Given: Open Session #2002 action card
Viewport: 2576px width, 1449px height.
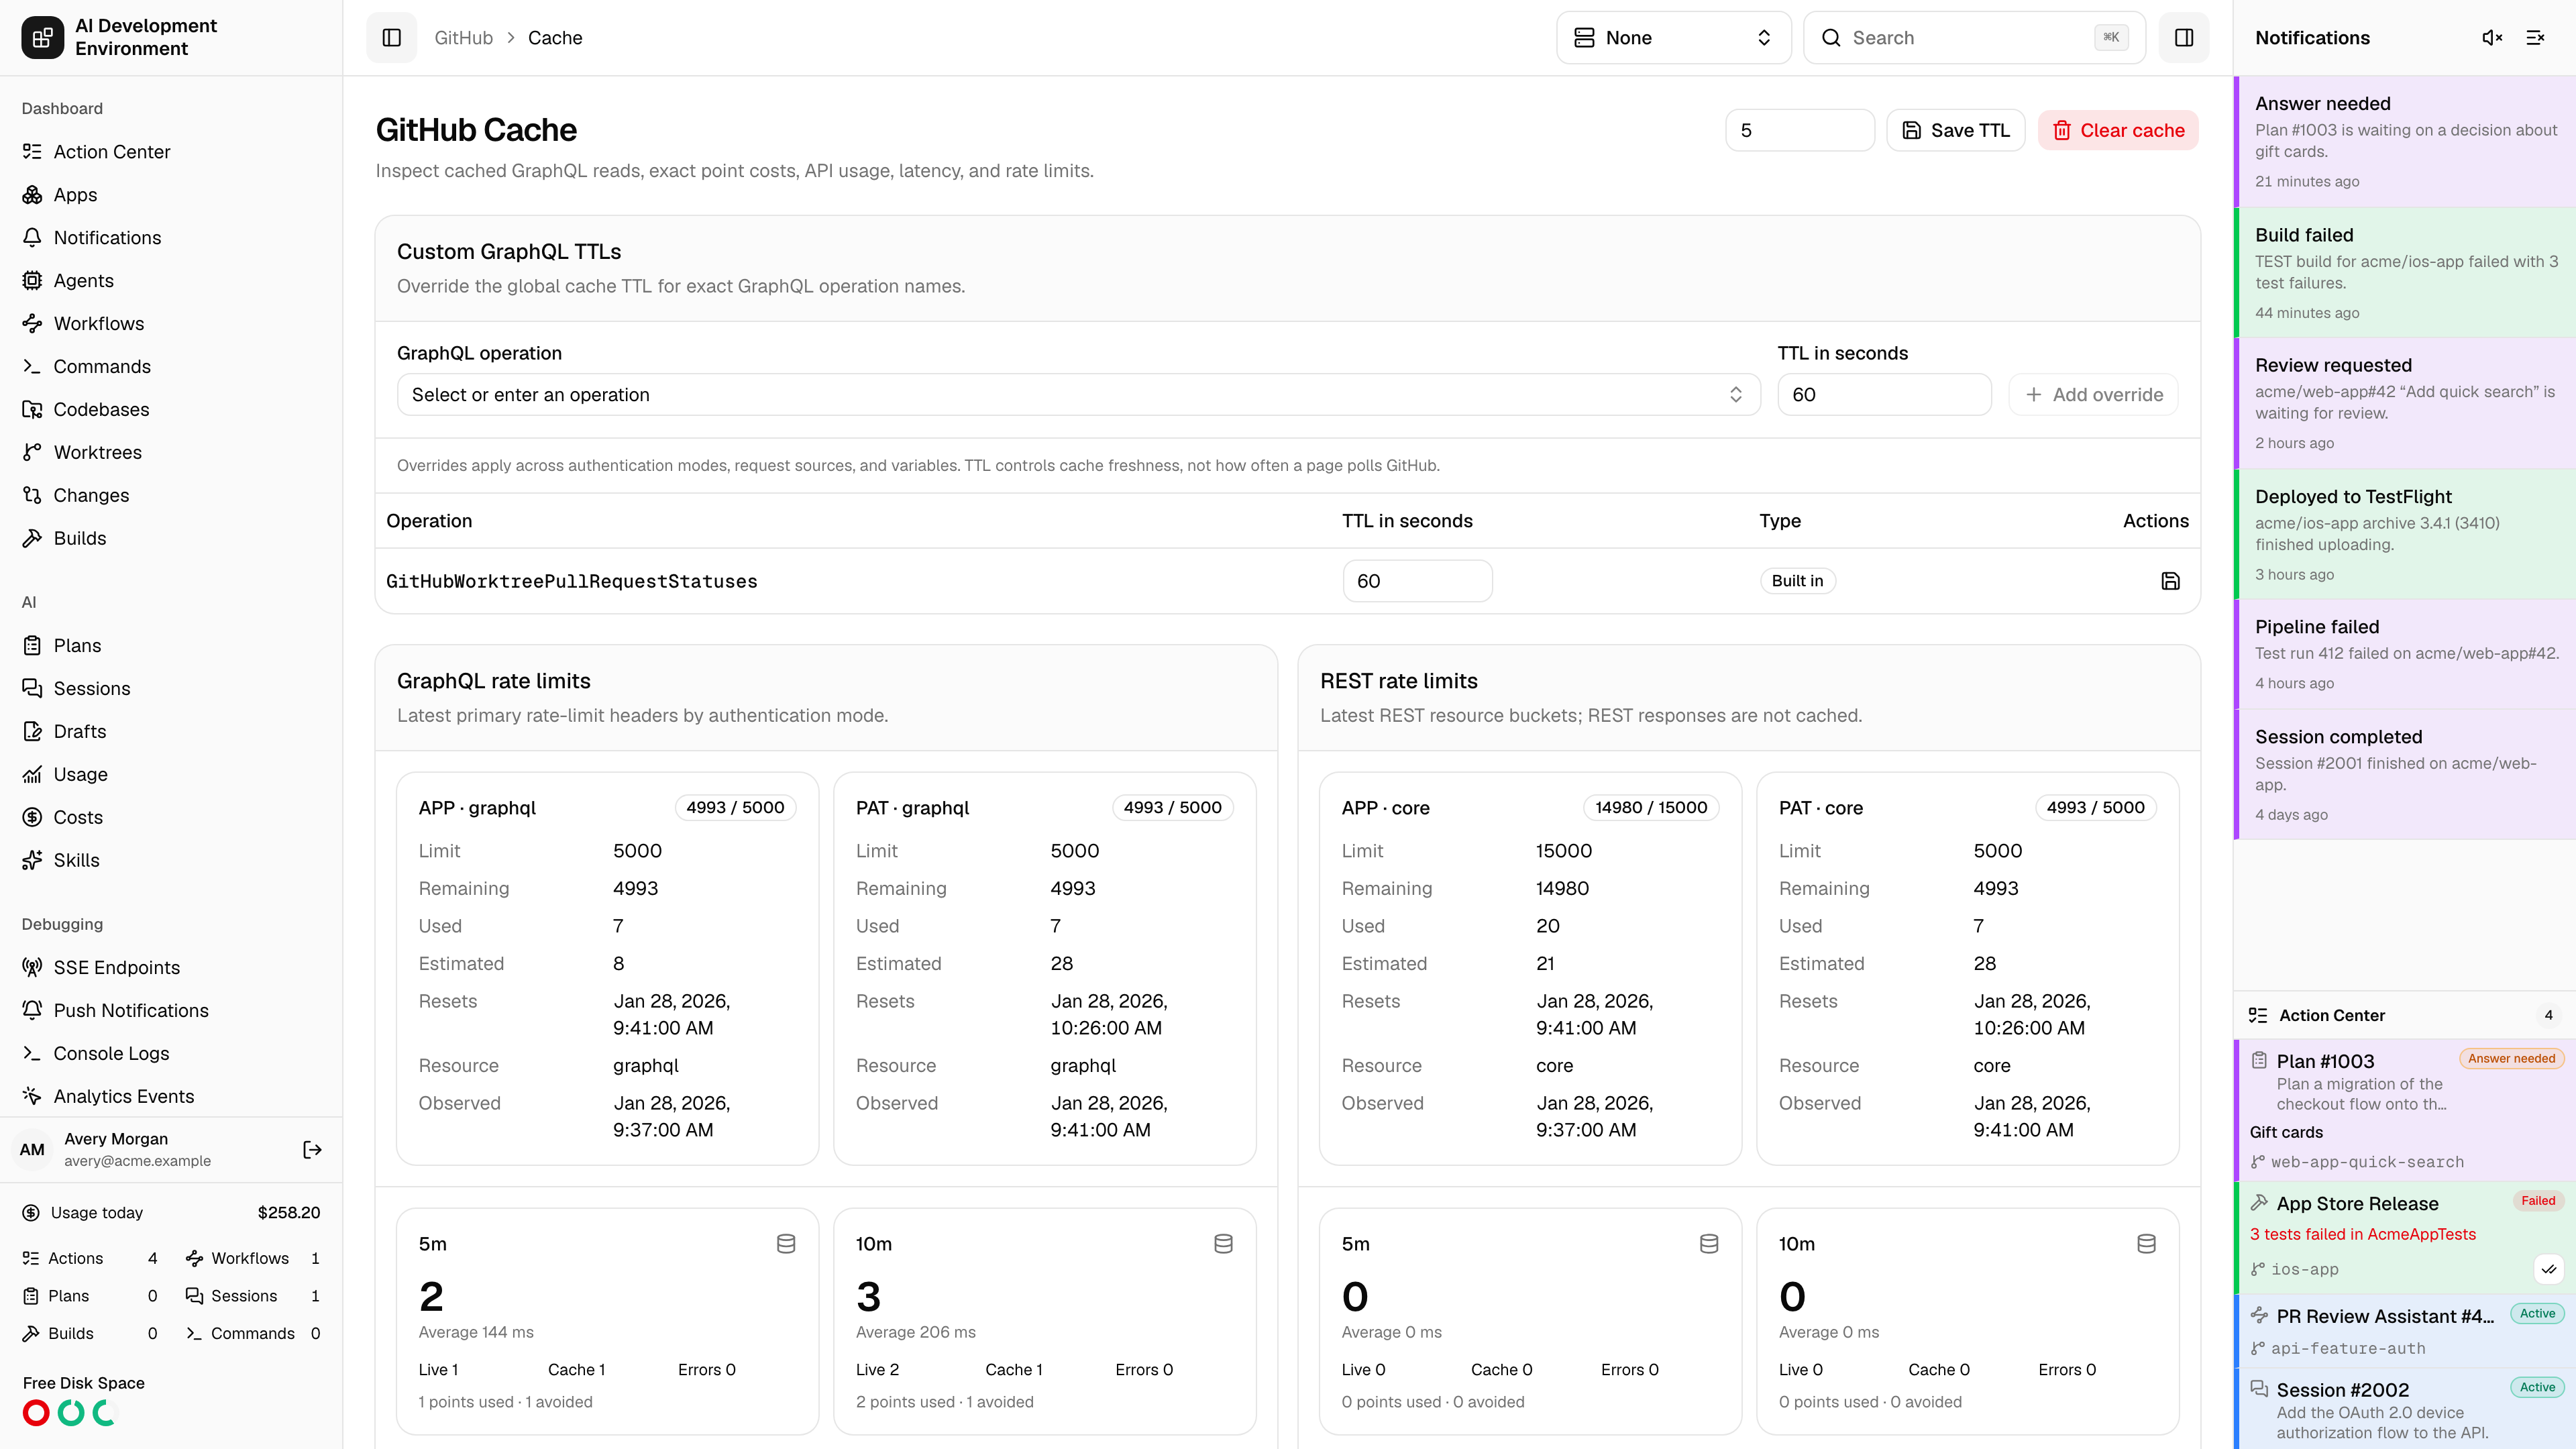Looking at the screenshot, I should 2404,1410.
